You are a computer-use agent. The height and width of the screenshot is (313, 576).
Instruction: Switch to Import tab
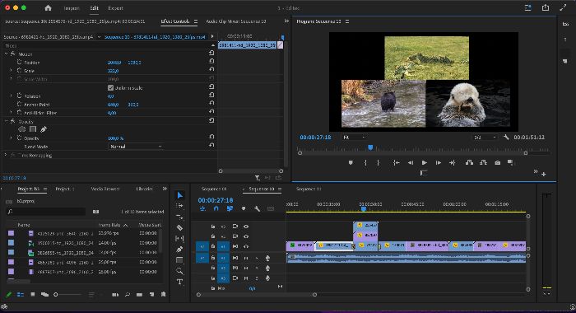[x=72, y=8]
